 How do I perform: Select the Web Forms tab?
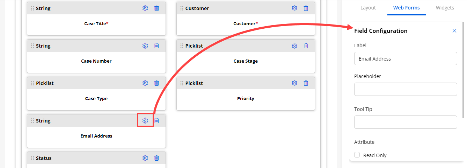click(406, 8)
